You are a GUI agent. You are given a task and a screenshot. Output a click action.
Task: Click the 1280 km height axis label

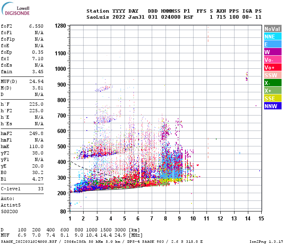tap(60, 26)
